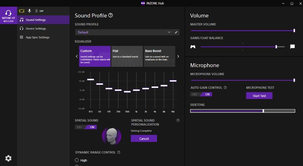Click the 8k equalizer band handle

click(x=164, y=86)
